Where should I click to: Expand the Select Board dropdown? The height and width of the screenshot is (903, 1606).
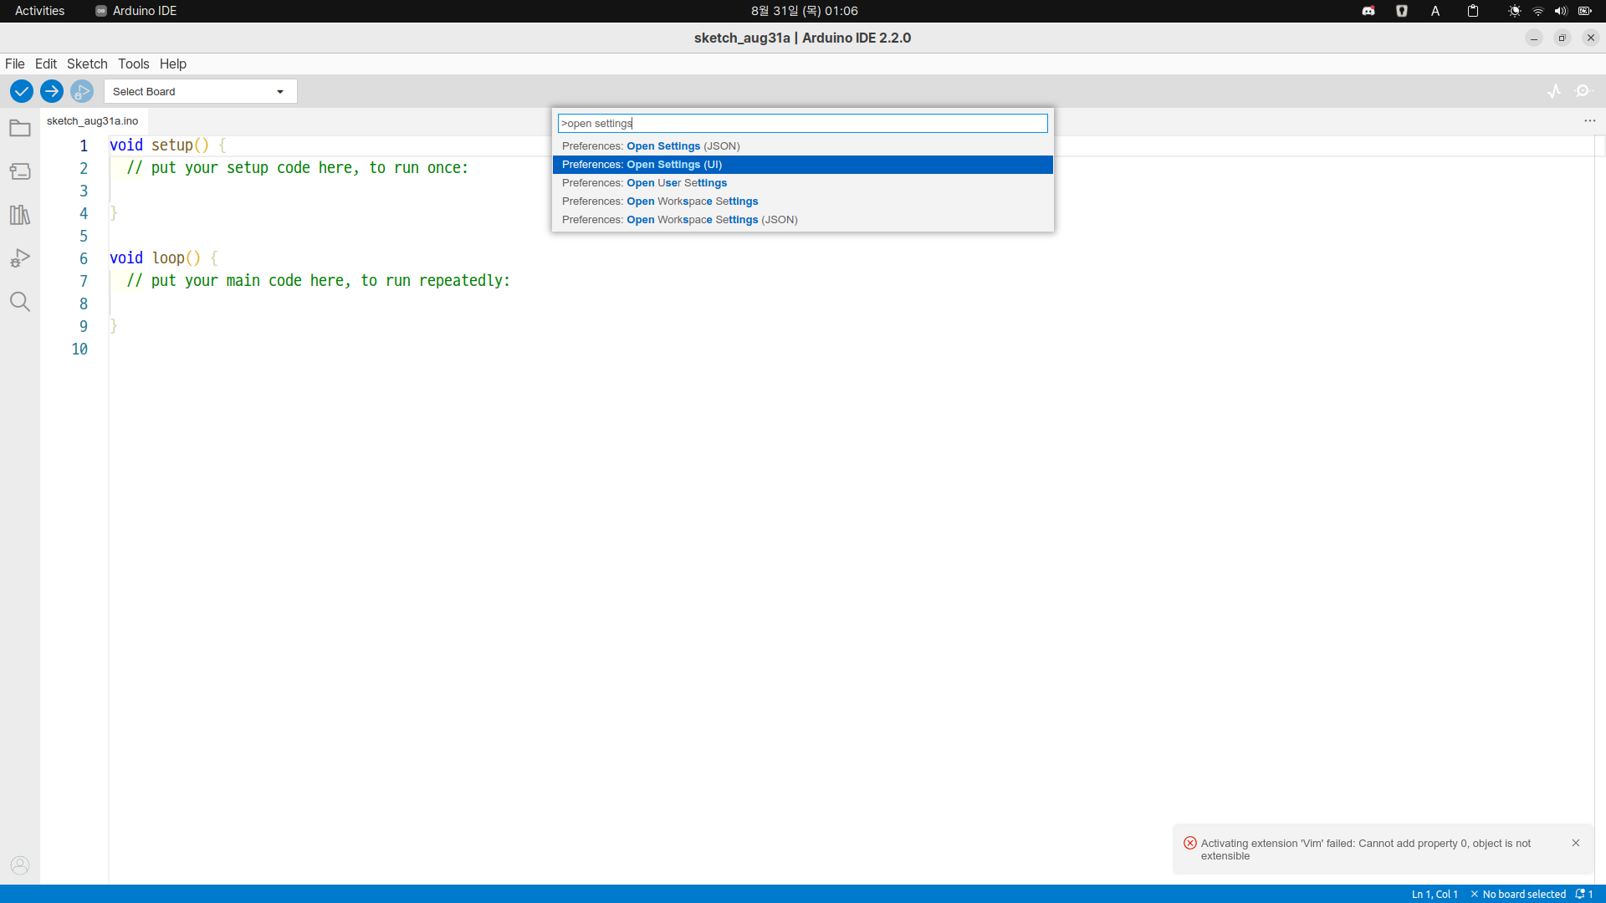click(x=200, y=92)
